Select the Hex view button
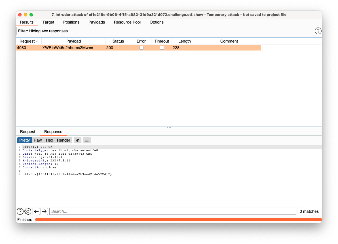This screenshot has height=244, width=338. [50, 140]
